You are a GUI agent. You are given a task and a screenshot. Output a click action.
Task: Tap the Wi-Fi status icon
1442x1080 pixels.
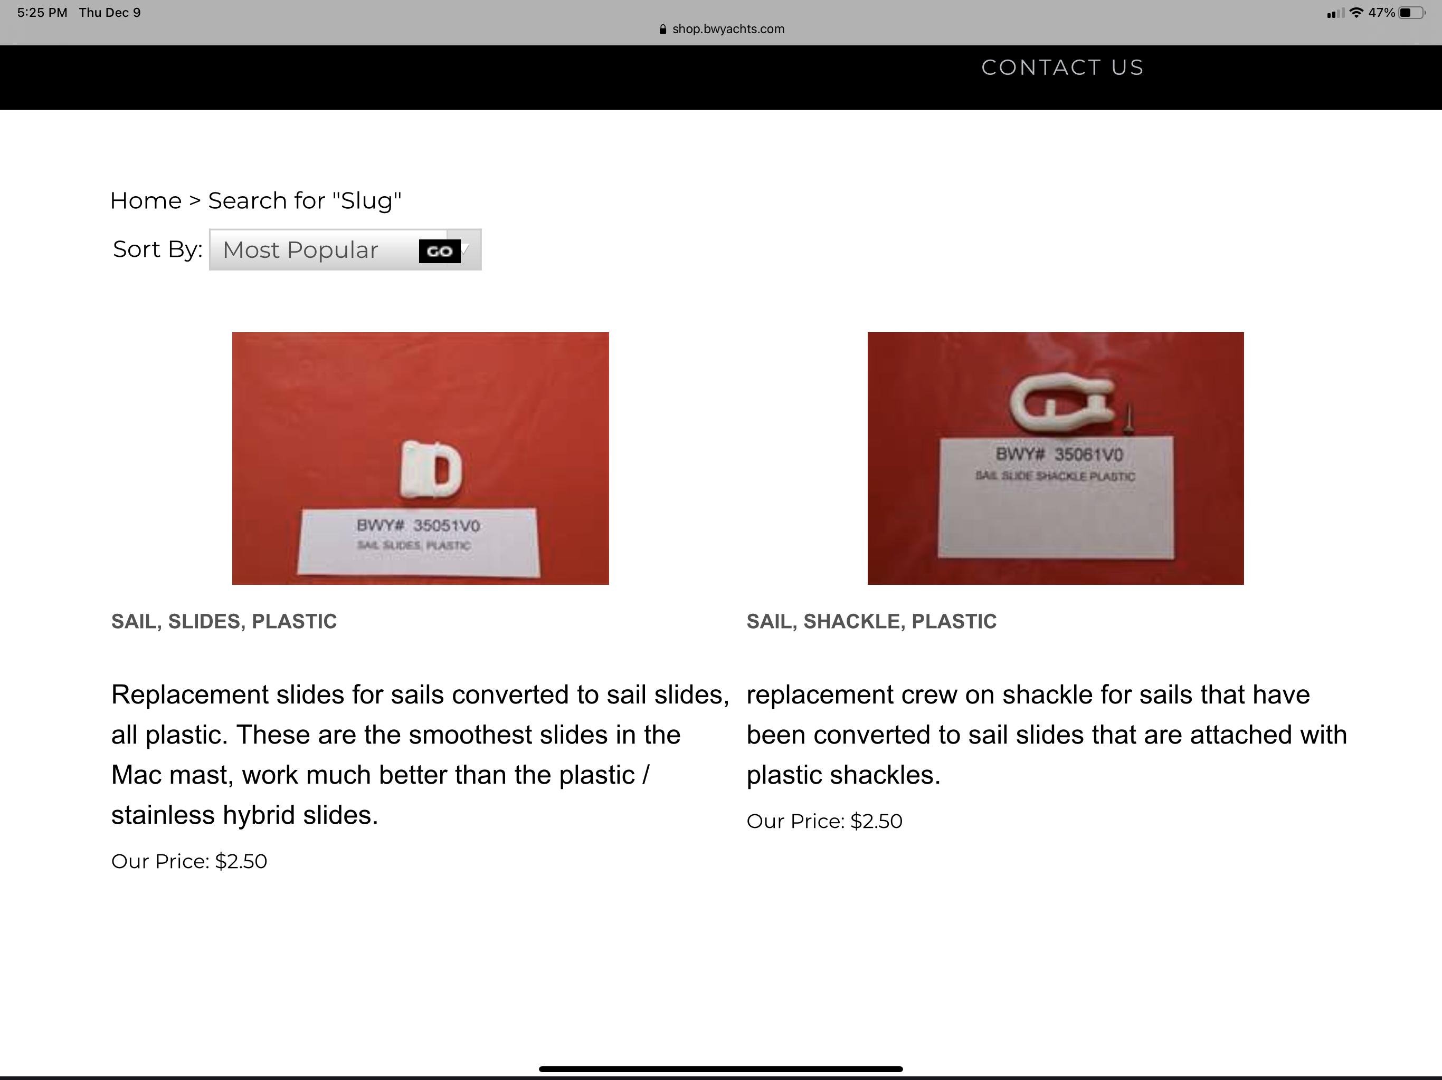[x=1356, y=13]
